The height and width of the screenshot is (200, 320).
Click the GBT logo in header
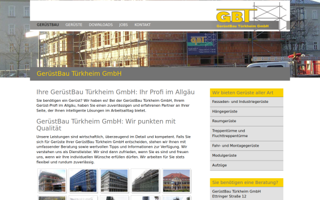coord(251,17)
